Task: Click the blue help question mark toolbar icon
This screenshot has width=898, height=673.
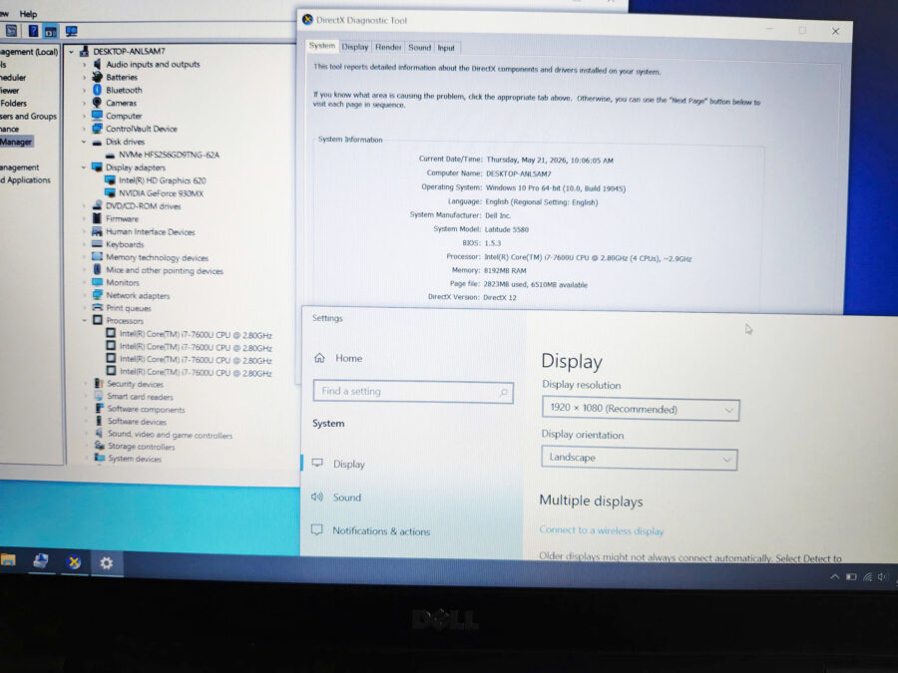Action: (x=33, y=30)
